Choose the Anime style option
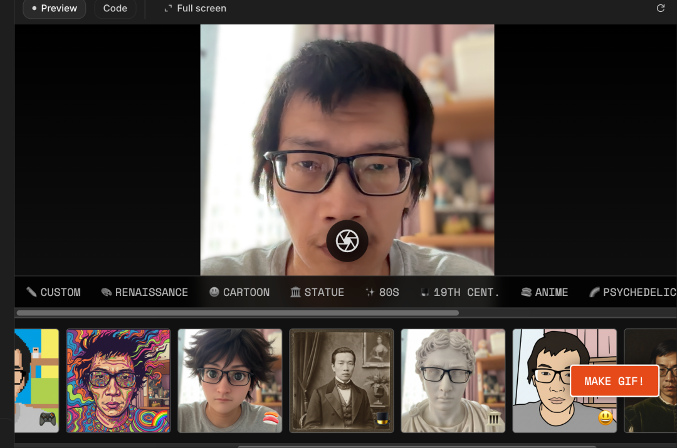The height and width of the screenshot is (448, 677). (544, 292)
